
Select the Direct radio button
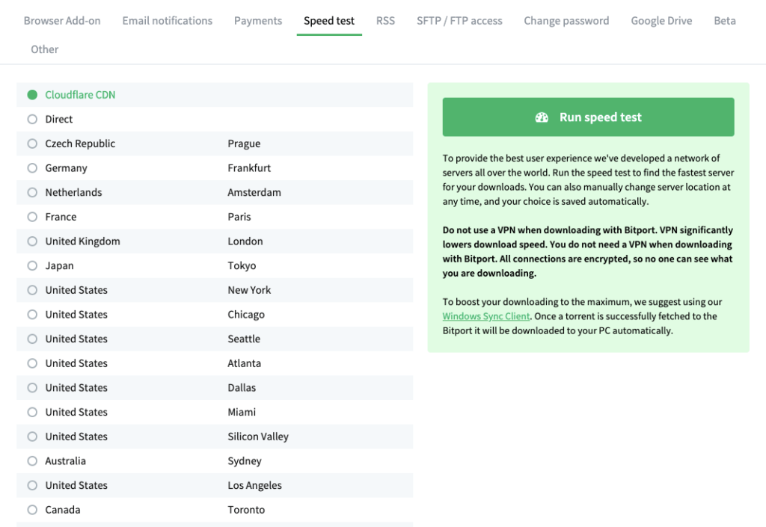point(32,119)
